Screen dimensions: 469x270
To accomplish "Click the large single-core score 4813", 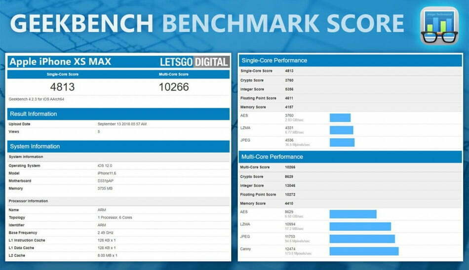I will (x=62, y=87).
